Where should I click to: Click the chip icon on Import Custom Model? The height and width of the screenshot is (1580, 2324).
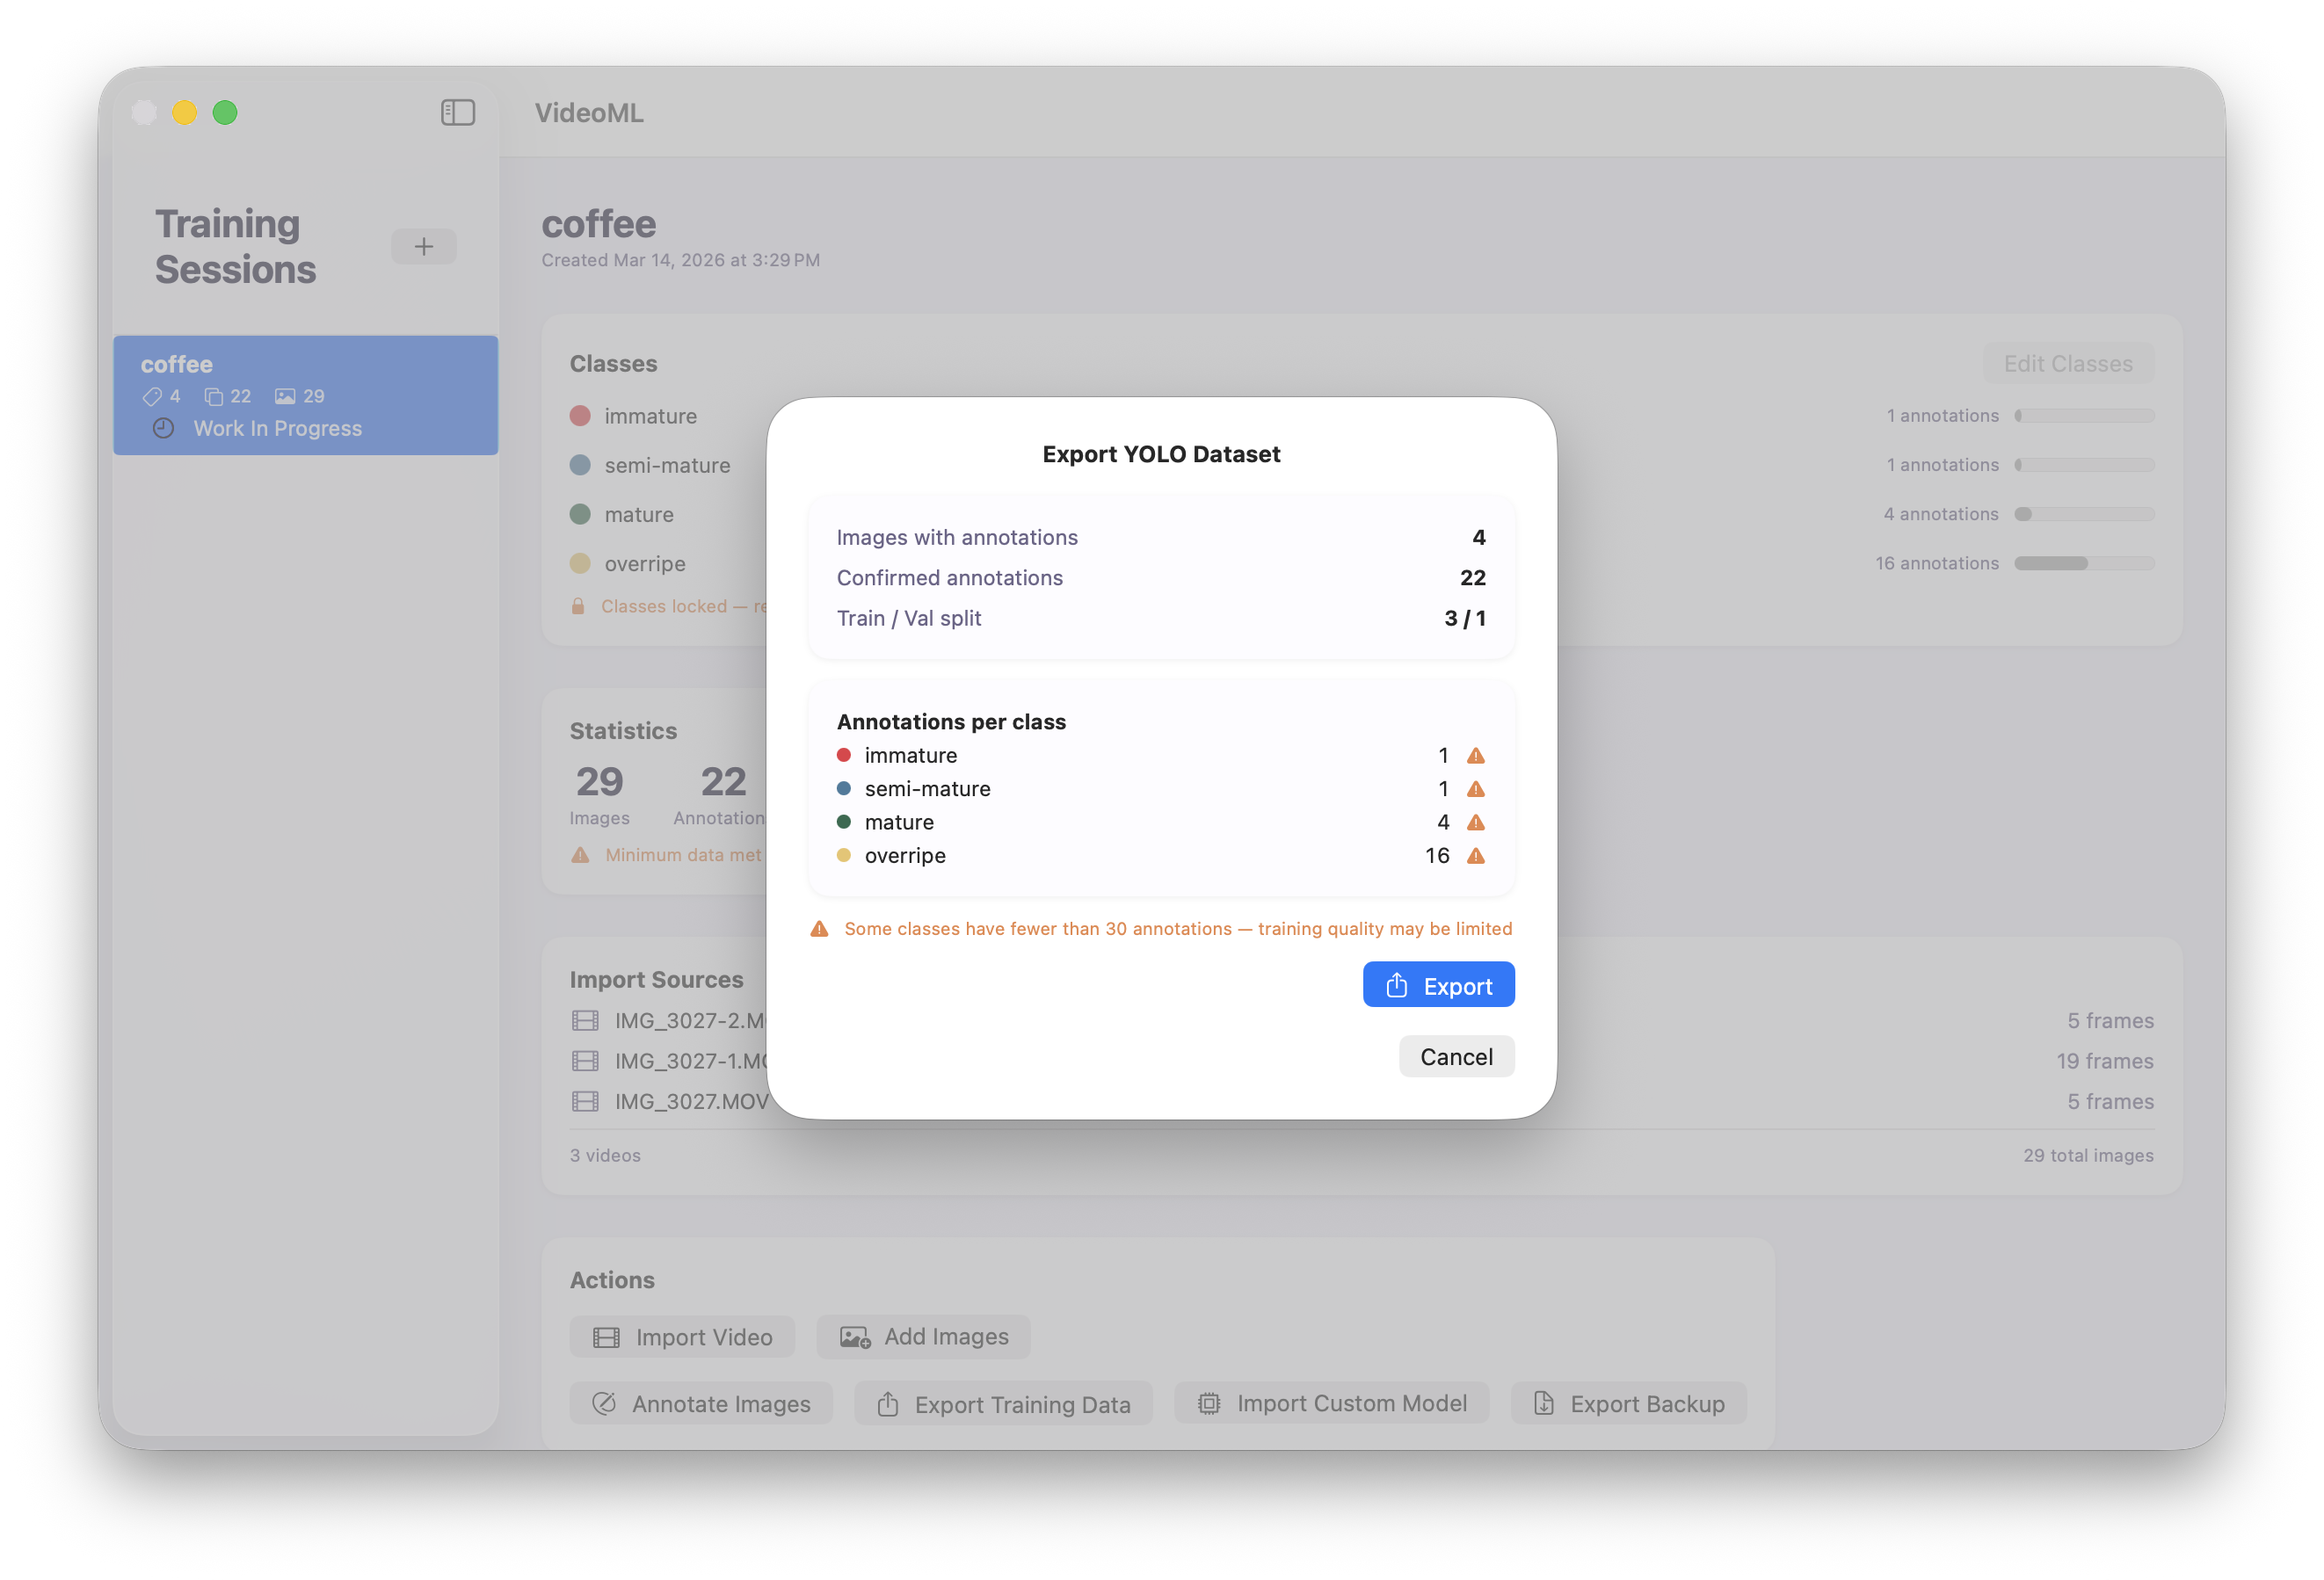coord(1208,1402)
